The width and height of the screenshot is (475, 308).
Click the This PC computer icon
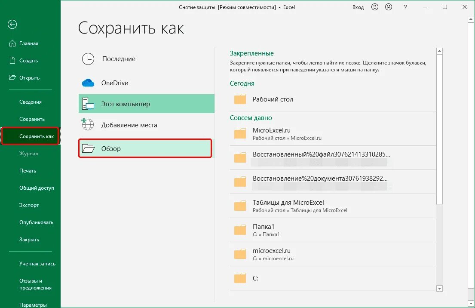(x=88, y=104)
